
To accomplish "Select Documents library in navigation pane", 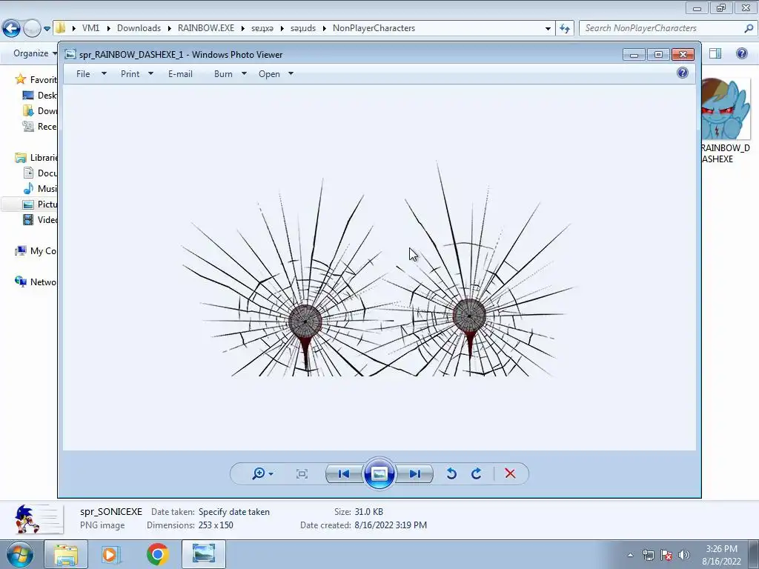I will [40, 173].
